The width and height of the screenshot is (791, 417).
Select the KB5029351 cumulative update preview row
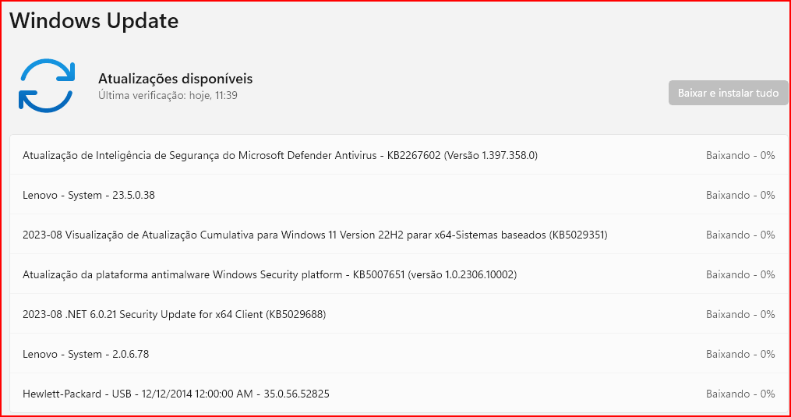point(398,235)
